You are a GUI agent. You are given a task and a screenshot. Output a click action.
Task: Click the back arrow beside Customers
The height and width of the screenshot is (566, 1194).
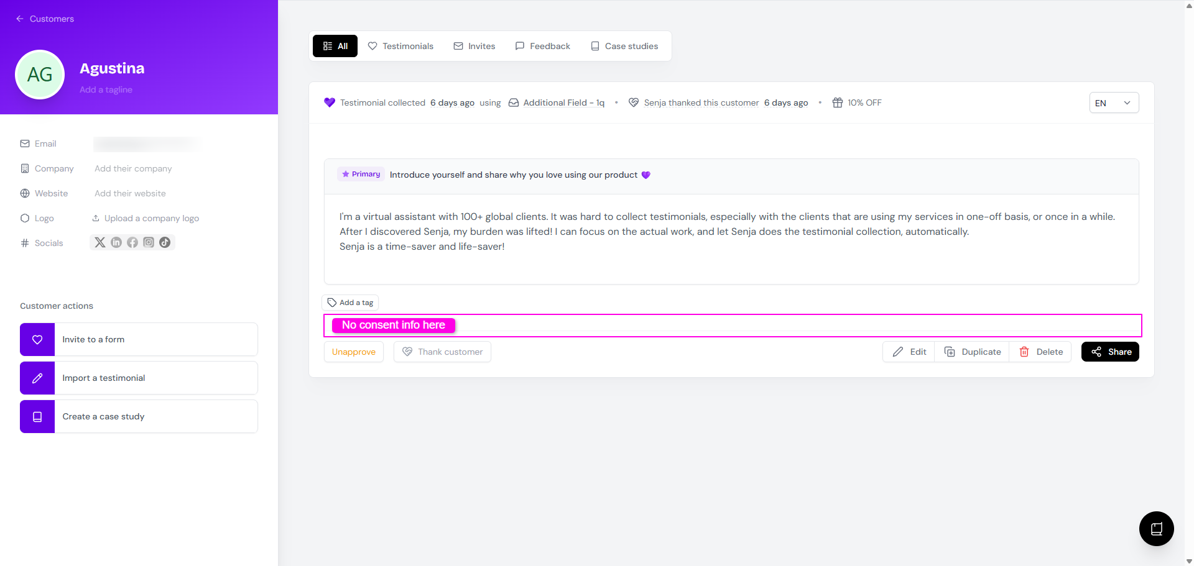point(20,19)
